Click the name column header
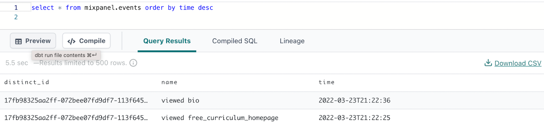 point(169,82)
